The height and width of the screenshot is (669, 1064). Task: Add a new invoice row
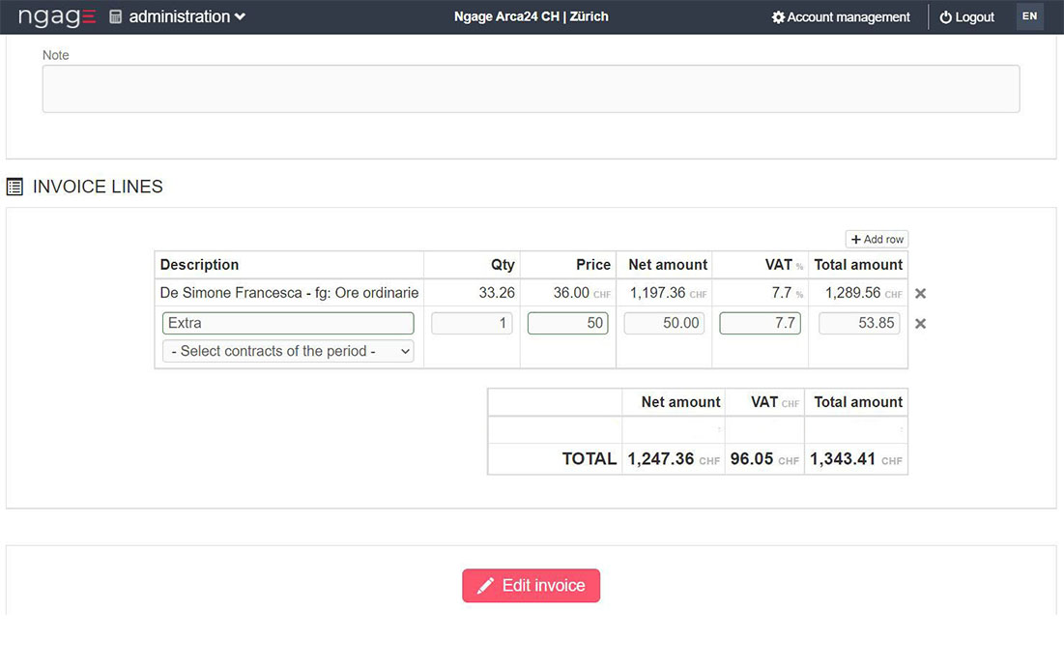[877, 240]
